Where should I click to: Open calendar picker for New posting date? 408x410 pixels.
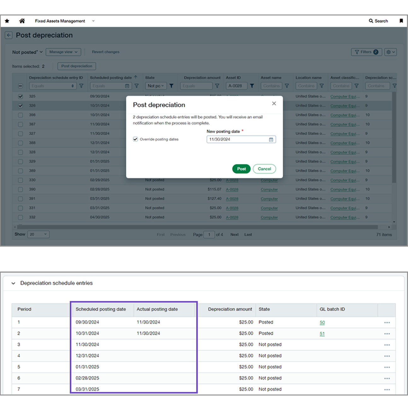coord(271,139)
